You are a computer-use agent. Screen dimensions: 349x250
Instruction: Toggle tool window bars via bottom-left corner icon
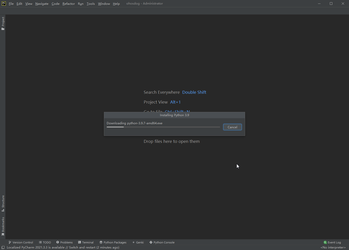(3, 247)
